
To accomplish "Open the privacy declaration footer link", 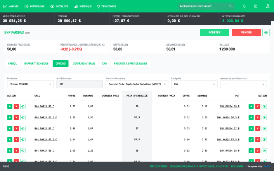I will (199, 166).
